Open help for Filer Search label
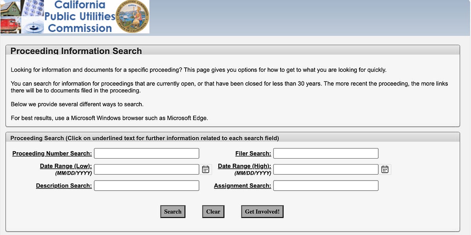 click(253, 154)
